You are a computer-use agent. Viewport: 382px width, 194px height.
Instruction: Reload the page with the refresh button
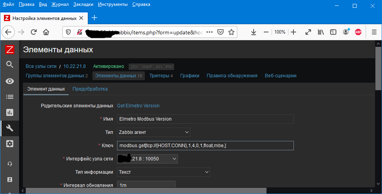(x=34, y=32)
